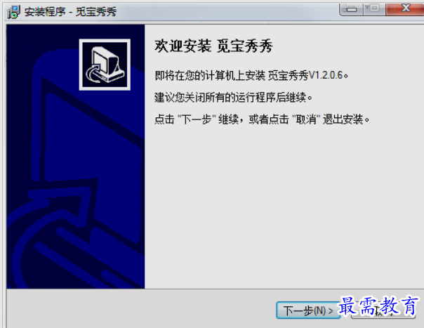This screenshot has width=424, height=328.
Task: Click the computer setup icon in blue banner
Action: point(105,65)
